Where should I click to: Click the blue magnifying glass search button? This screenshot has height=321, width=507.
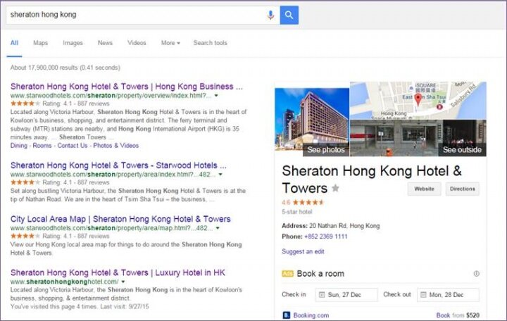pos(289,15)
